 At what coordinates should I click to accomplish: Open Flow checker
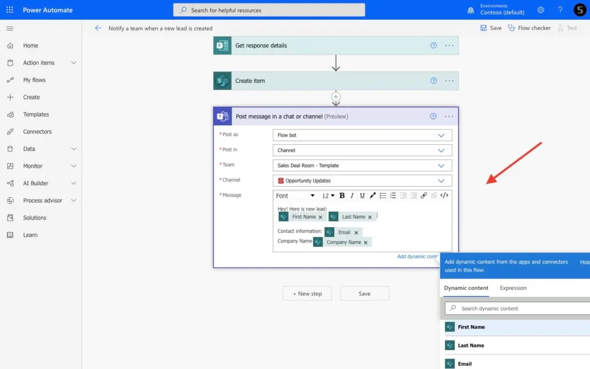pos(529,28)
